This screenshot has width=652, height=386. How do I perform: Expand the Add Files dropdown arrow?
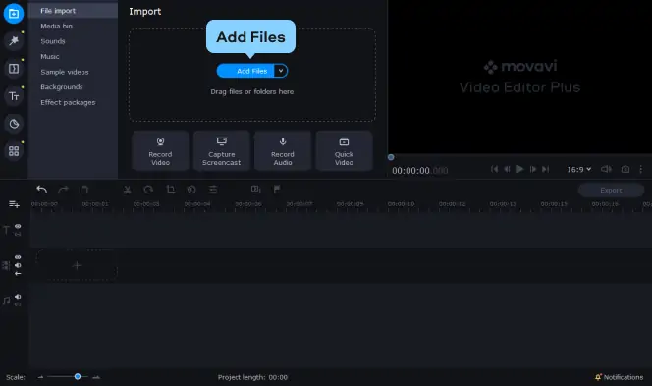point(281,71)
